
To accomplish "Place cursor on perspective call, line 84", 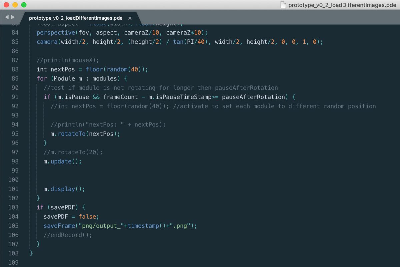I will point(56,33).
